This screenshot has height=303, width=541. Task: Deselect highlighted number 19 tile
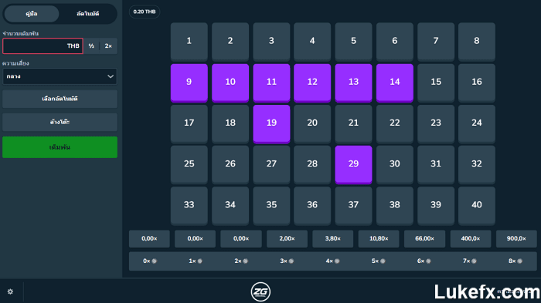271,123
